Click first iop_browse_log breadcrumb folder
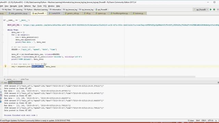The width and height of the screenshot is (219, 123). coord(70,10)
